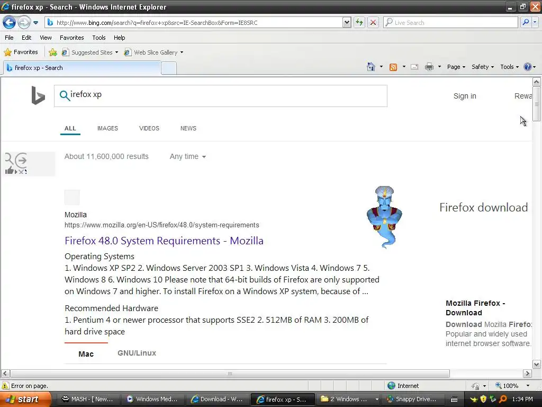Switch to Download IE window in taskbar
542x407 pixels.
[x=216, y=399]
